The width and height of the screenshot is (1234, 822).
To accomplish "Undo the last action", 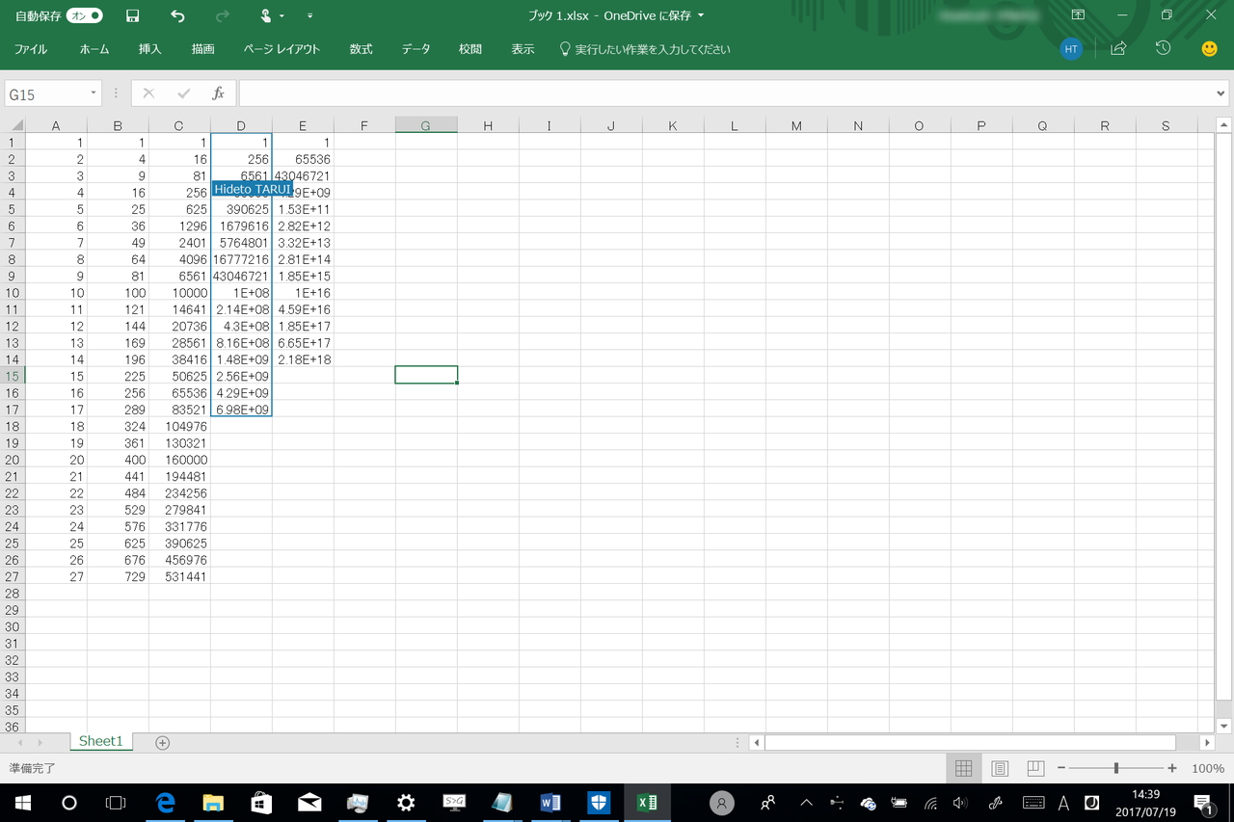I will click(177, 15).
